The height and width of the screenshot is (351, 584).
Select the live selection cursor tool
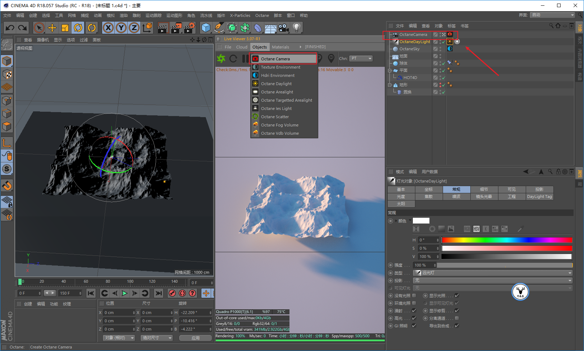point(39,28)
